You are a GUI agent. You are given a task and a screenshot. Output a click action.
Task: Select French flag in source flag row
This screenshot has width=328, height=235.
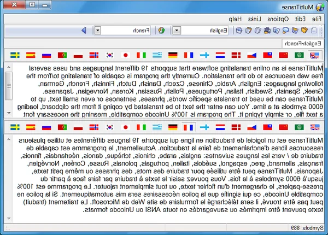tap(189, 55)
